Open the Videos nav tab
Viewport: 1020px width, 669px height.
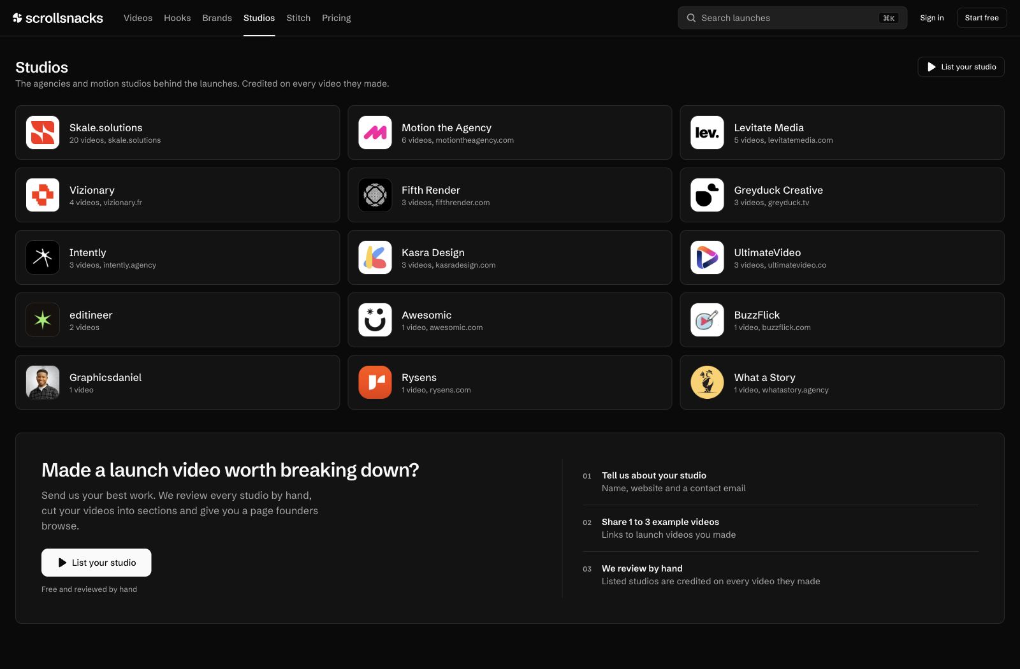tap(138, 18)
